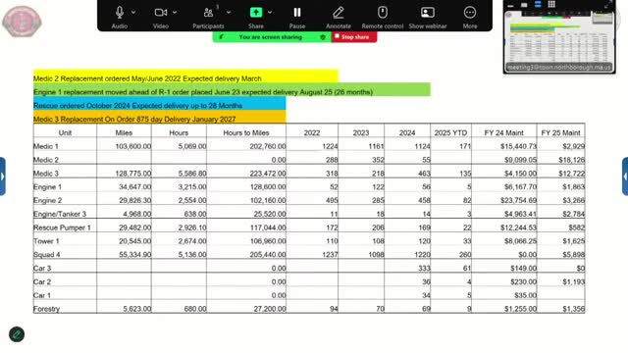
Task: Click the Remote control mouse icon
Action: 383,13
